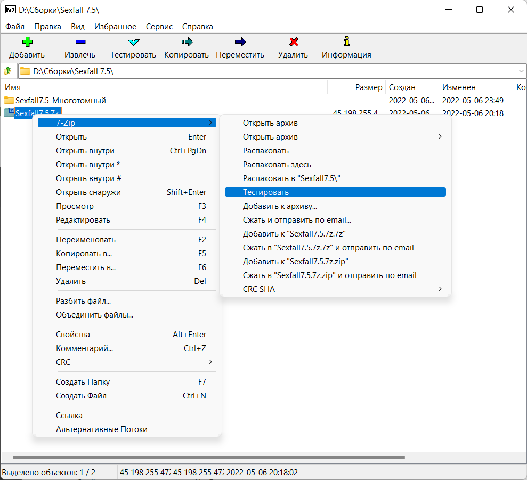Click the red X Delete icon

(293, 42)
